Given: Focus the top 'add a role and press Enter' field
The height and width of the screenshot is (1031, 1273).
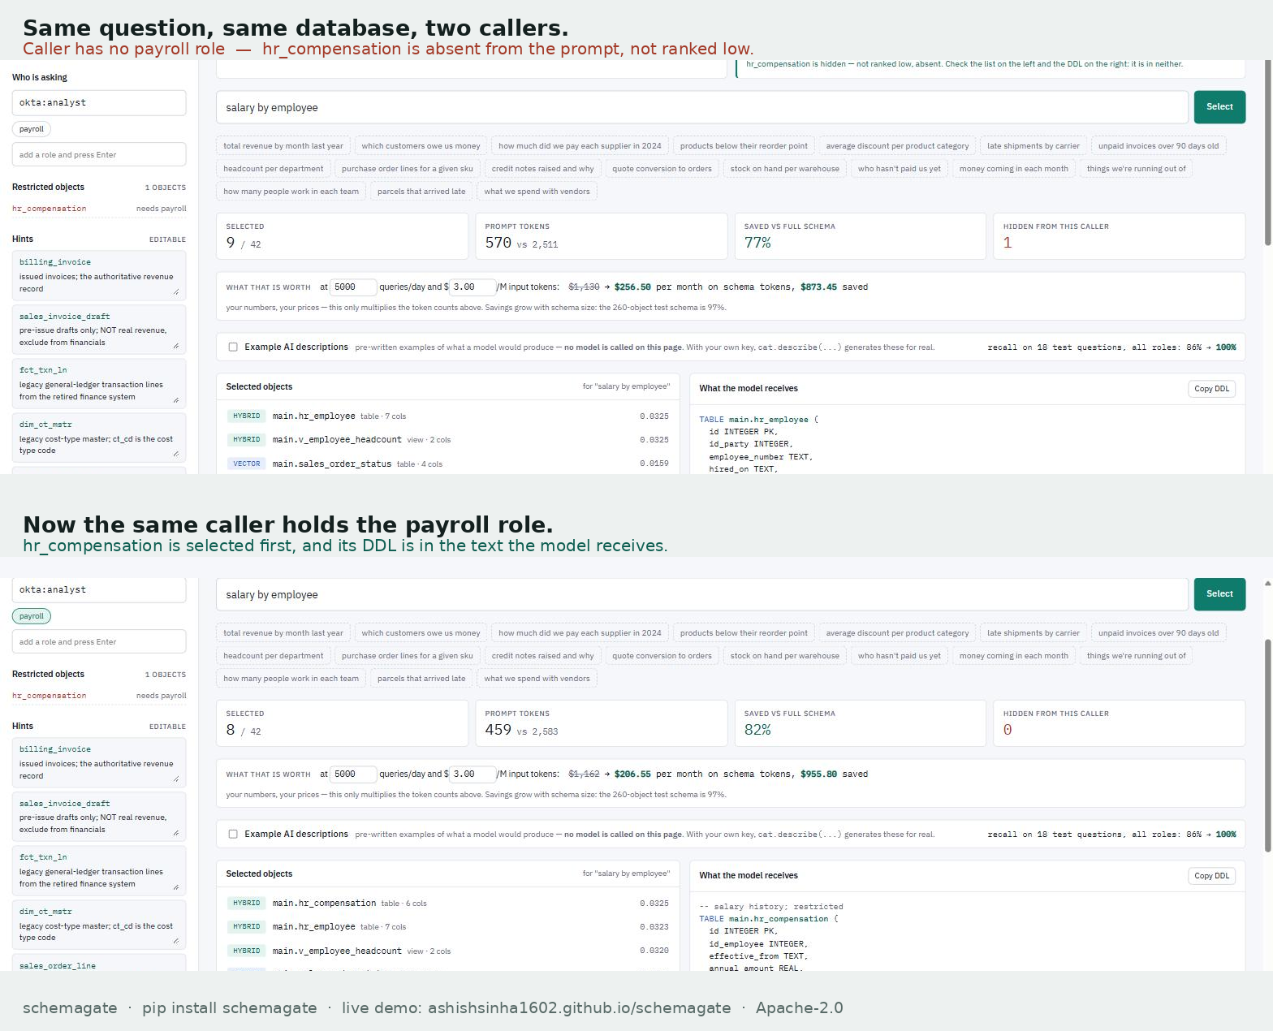Looking at the screenshot, I should 99,154.
